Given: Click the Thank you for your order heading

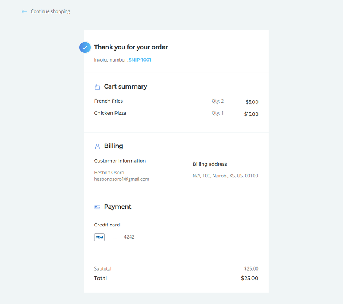Looking at the screenshot, I should click(x=131, y=47).
